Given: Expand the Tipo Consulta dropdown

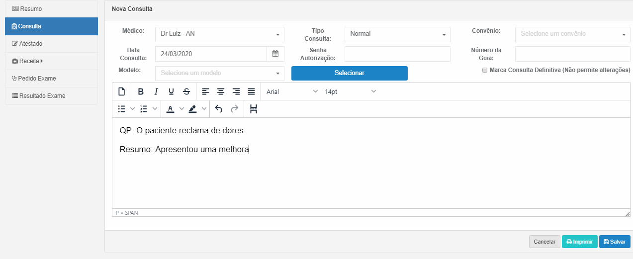Looking at the screenshot, I should point(397,34).
